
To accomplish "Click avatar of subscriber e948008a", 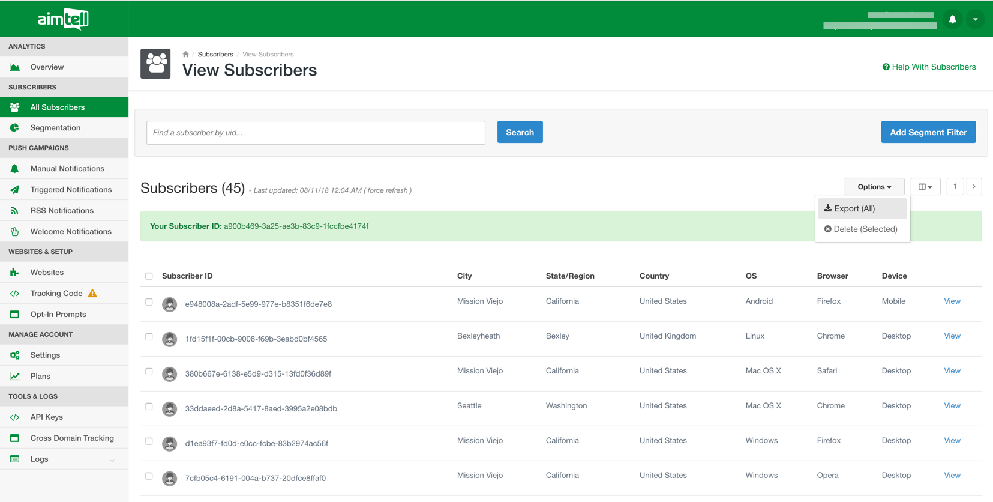I will click(170, 304).
